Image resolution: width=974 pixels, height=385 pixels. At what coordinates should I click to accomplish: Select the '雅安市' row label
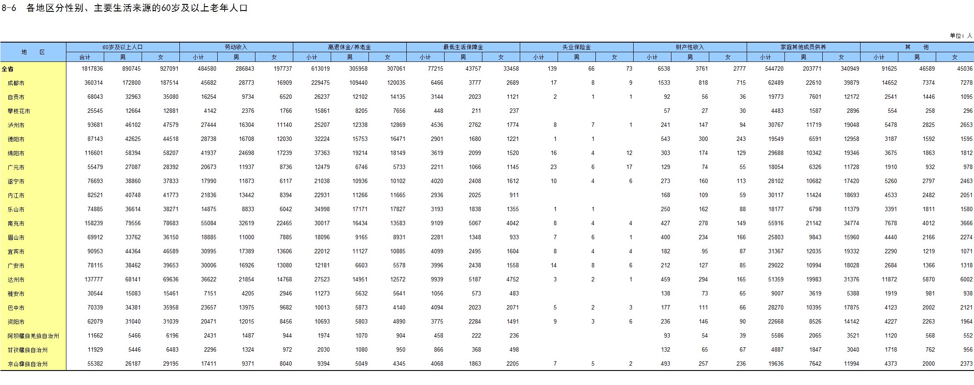point(16,294)
